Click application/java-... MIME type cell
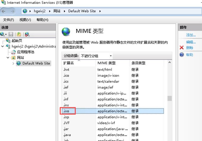The height and width of the screenshot is (141, 202). [113, 129]
